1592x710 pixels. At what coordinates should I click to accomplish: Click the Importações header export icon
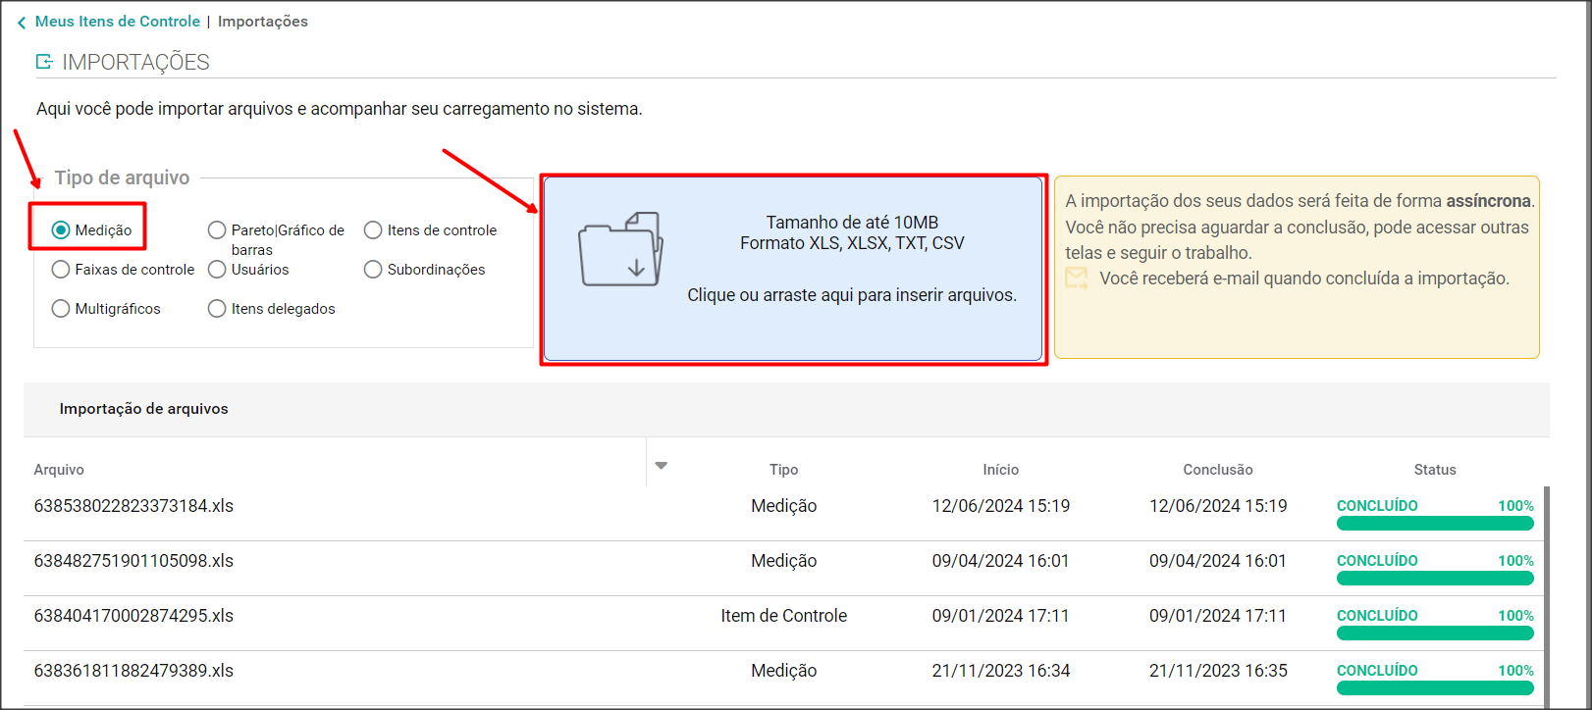[44, 62]
